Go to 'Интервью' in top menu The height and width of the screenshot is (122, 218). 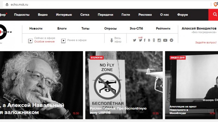tap(64, 15)
